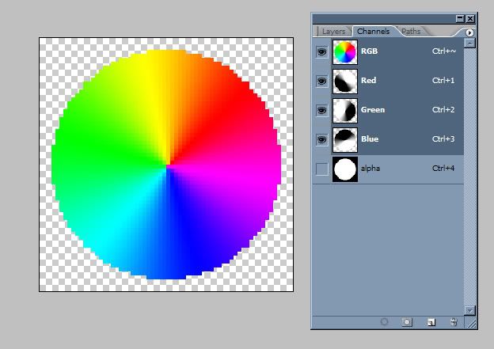Switch to the Layers tab
The width and height of the screenshot is (494, 349).
333,32
